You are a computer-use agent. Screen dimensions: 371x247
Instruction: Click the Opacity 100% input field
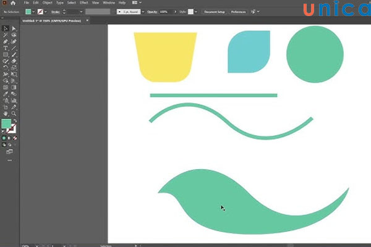tap(164, 12)
